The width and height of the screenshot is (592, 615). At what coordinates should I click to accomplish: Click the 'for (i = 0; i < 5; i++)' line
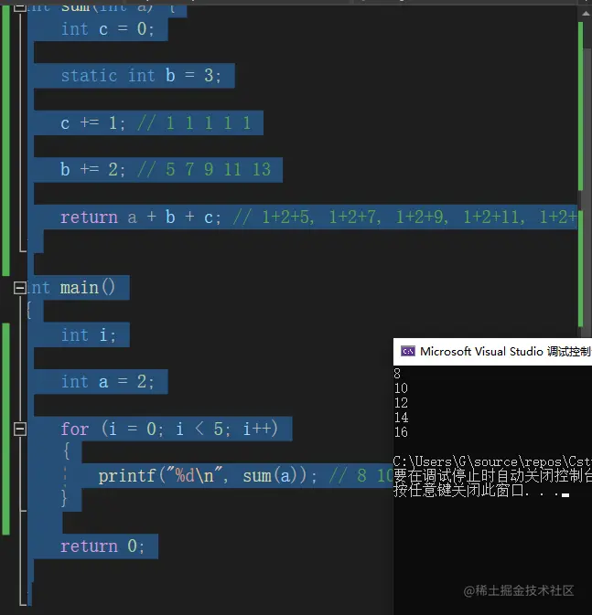tap(169, 429)
